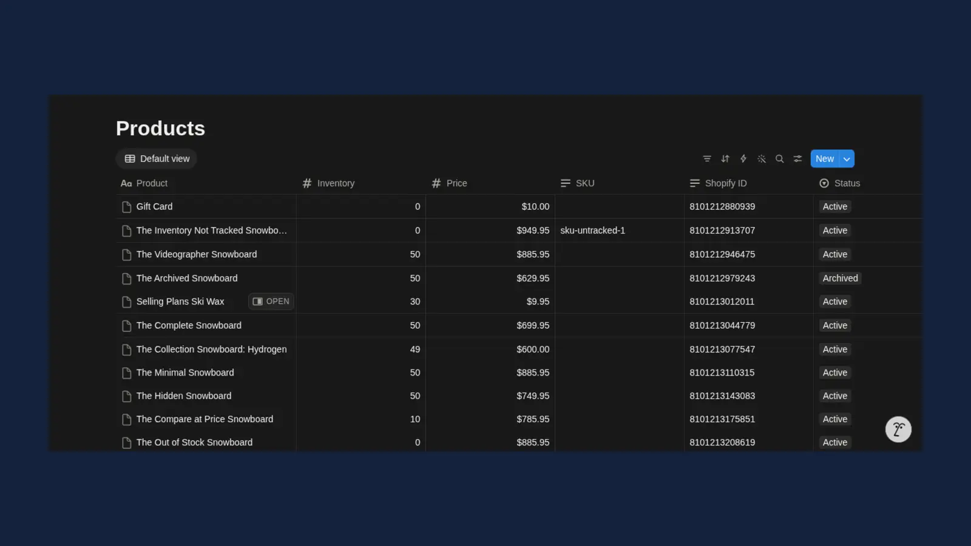Select price cell $749.95
Viewport: 971px width, 546px height.
(x=490, y=396)
